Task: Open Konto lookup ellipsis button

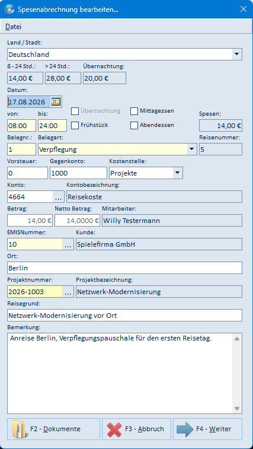Action: coord(59,197)
